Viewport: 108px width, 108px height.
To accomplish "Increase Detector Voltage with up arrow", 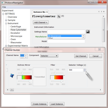I will point(85,69).
